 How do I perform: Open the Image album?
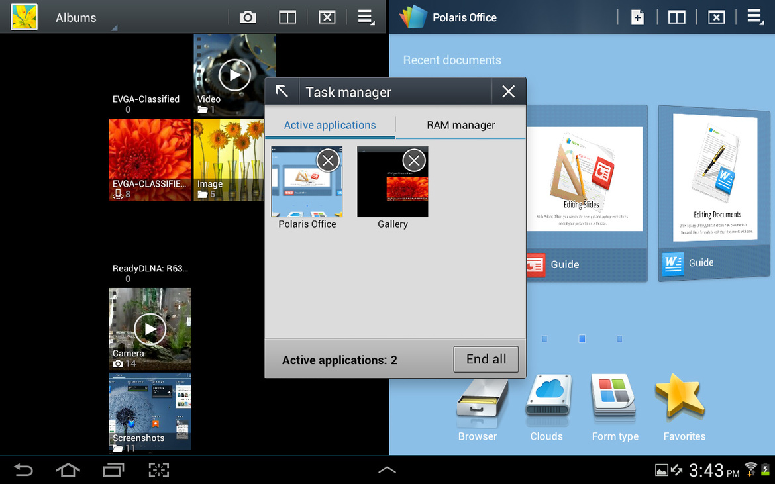(x=229, y=160)
